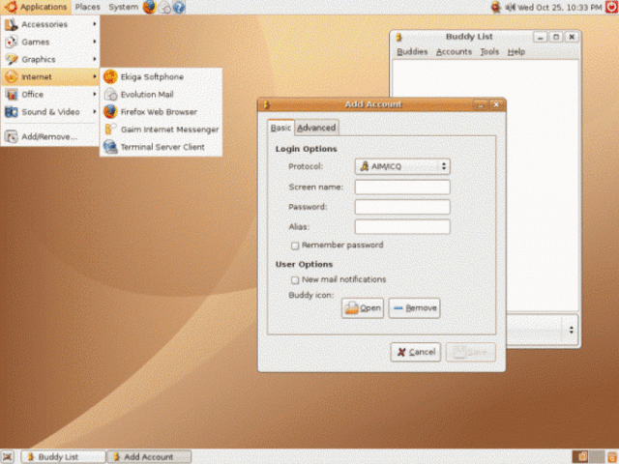619x464 pixels.
Task: Click the Gaim icon in Buddy List titlebar
Action: pyautogui.click(x=399, y=37)
